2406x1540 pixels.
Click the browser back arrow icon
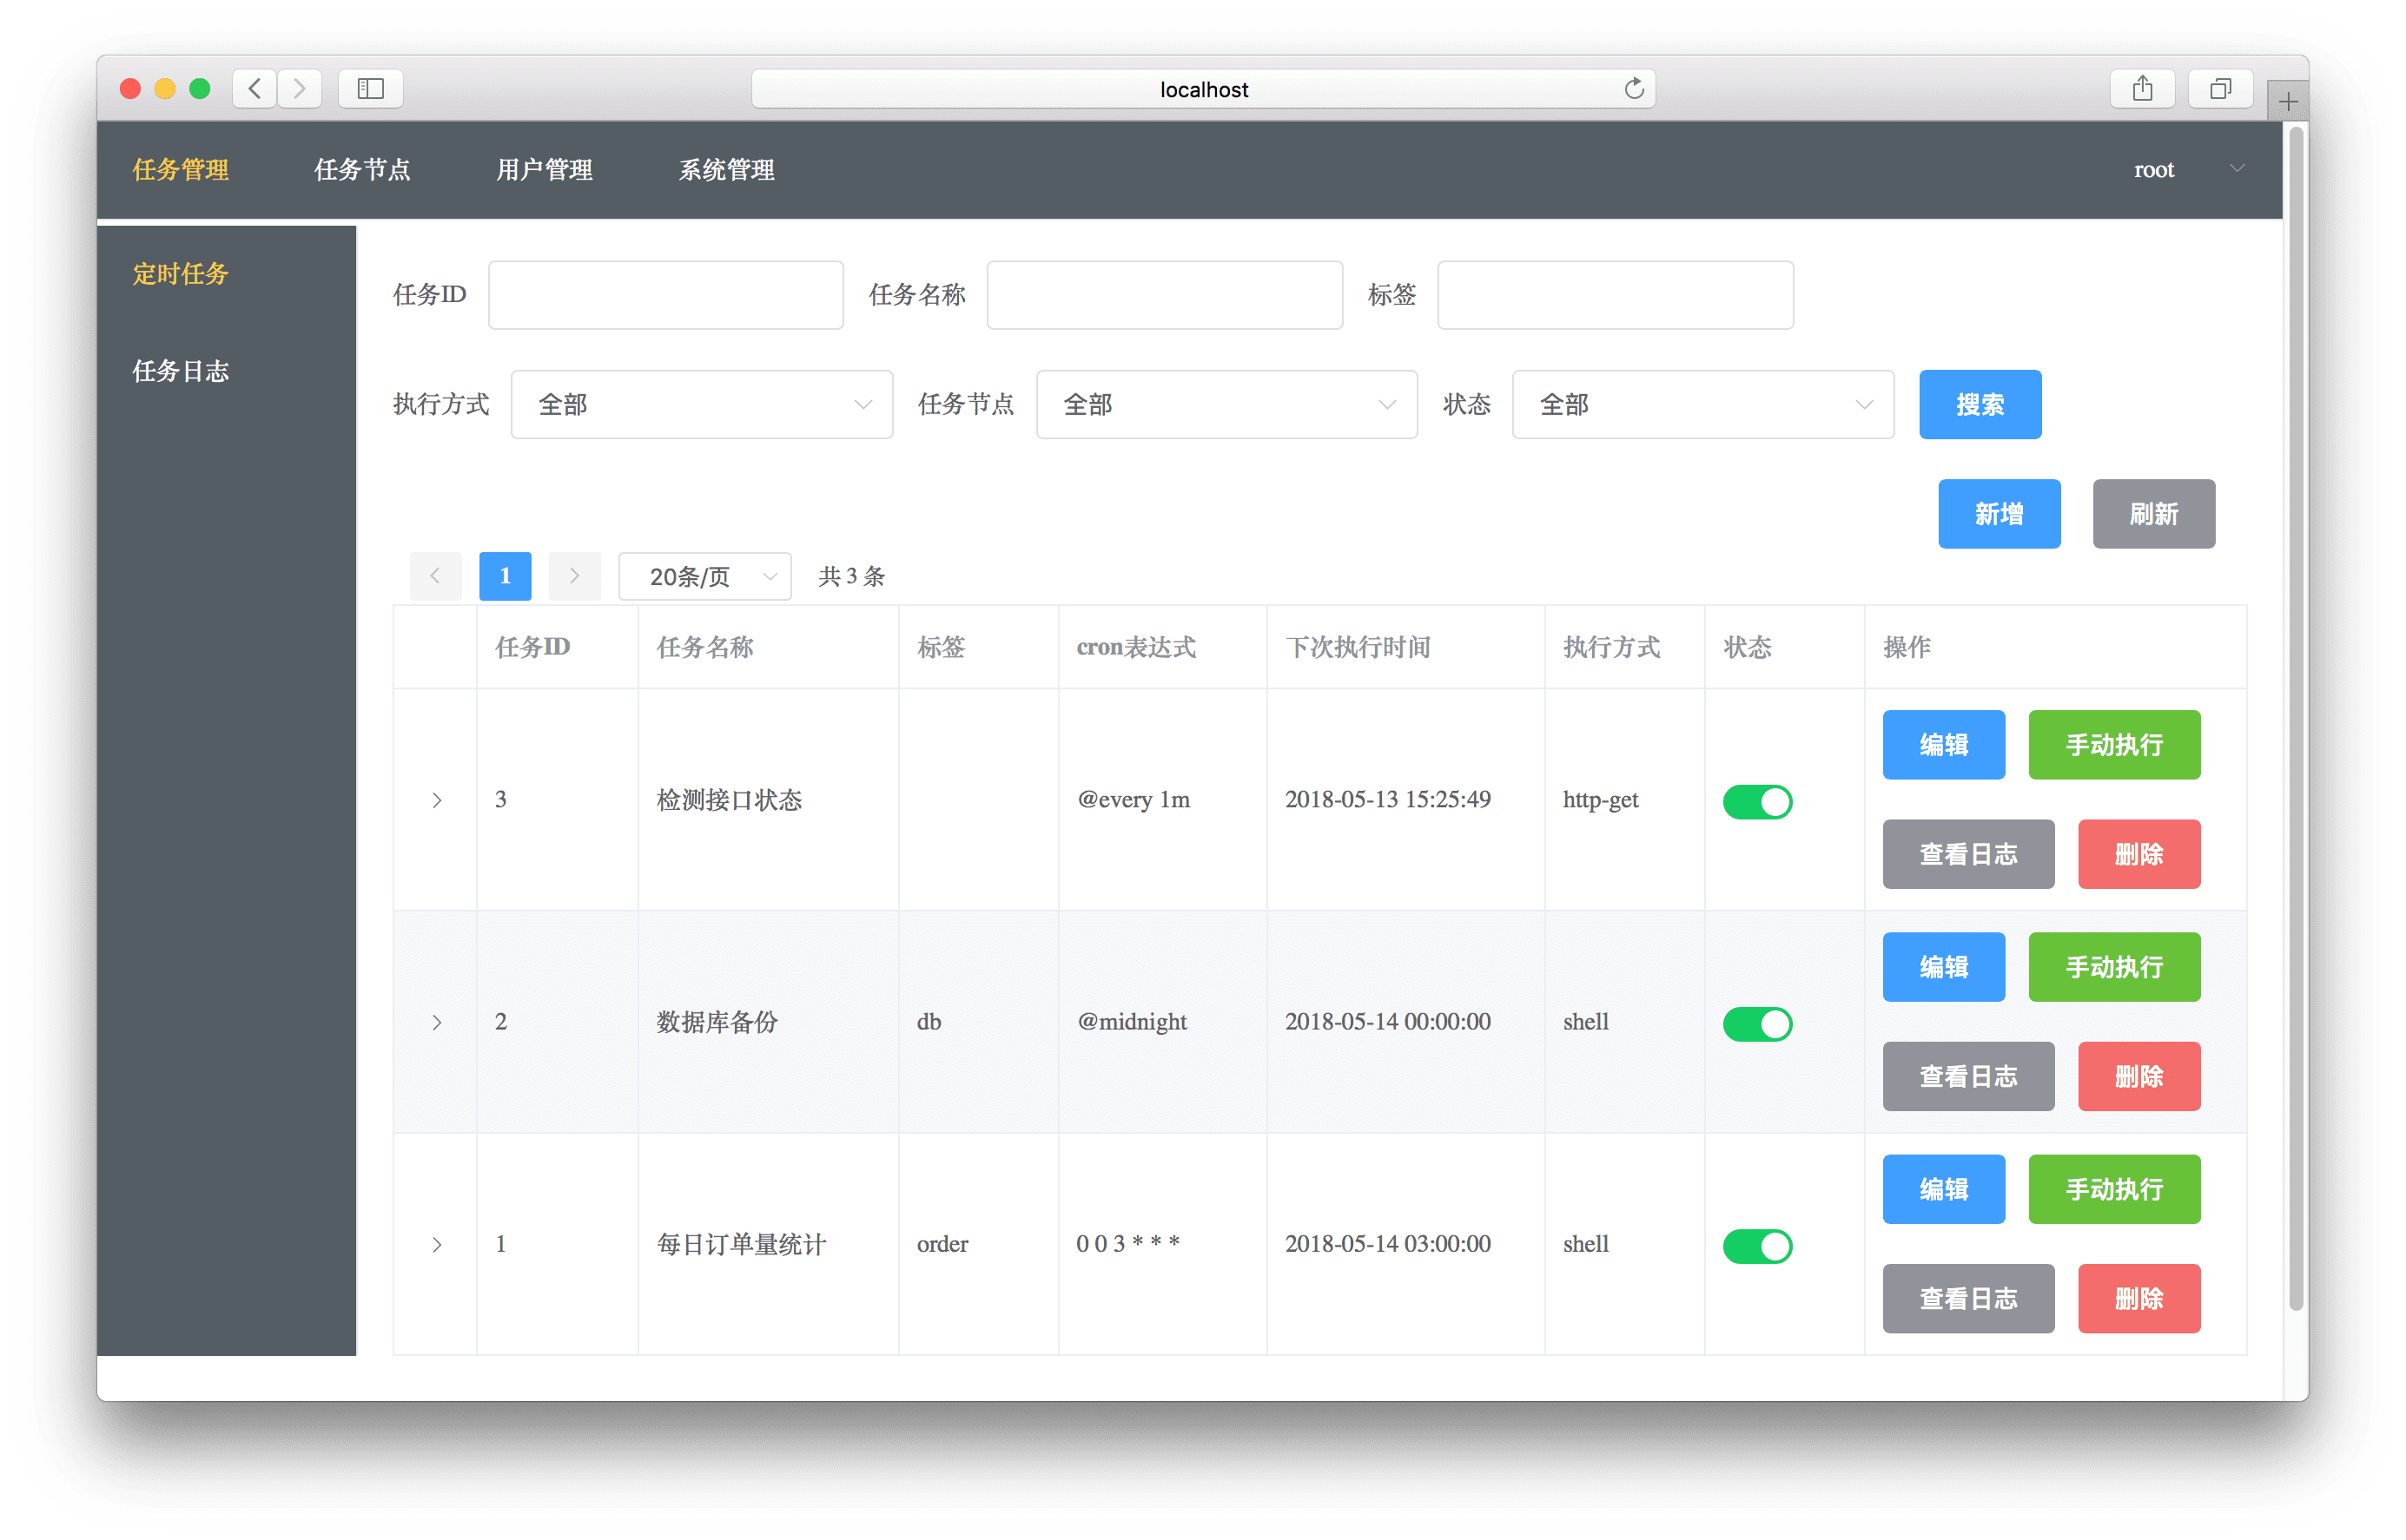255,89
